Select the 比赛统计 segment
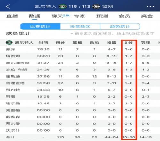The width and height of the screenshot is (160, 141). [x=40, y=26]
